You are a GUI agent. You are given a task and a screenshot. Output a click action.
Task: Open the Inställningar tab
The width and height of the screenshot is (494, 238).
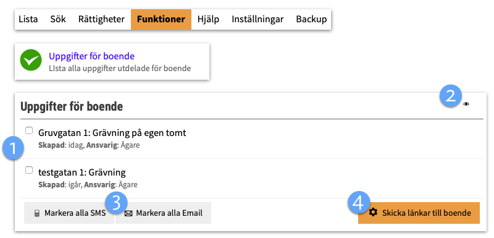[257, 19]
